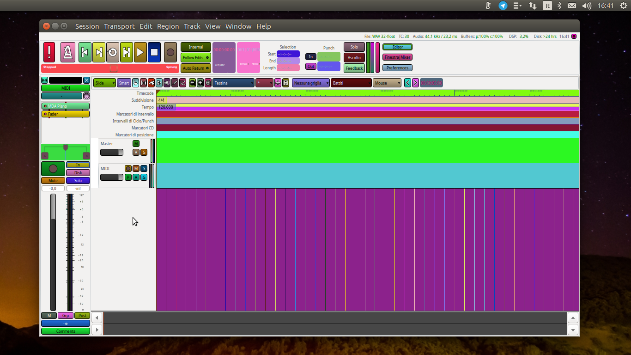This screenshot has height=355, width=631.
Task: Open the Finestra|Mixer window button
Action: tap(397, 57)
